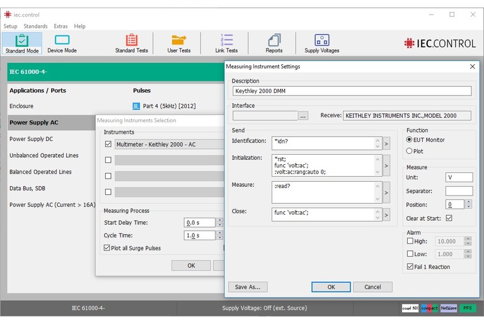Click the Multimeter - Keithley 2000 - AC field
Screen dimensions: 484x324
click(x=170, y=144)
